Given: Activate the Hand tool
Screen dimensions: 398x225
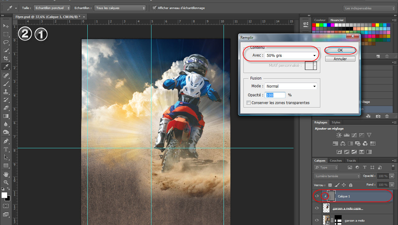Looking at the screenshot, I should [6, 174].
